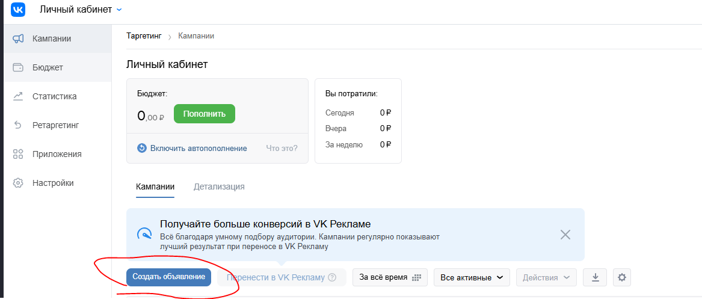
Task: Click the green Пополнить button
Action: click(x=204, y=114)
